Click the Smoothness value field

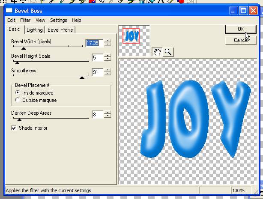[97, 72]
